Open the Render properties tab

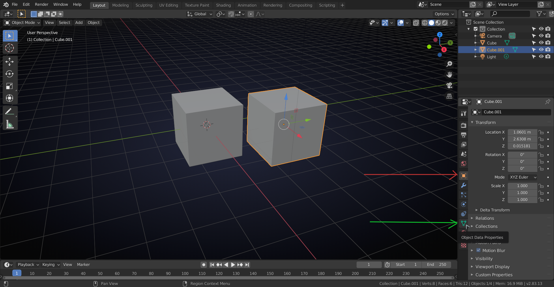click(463, 125)
